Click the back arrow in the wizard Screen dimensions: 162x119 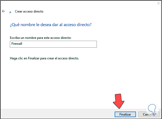(3, 11)
